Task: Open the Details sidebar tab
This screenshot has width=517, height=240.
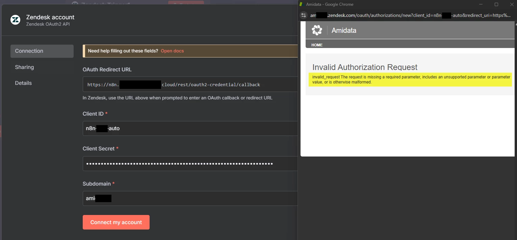Action: pos(42,83)
